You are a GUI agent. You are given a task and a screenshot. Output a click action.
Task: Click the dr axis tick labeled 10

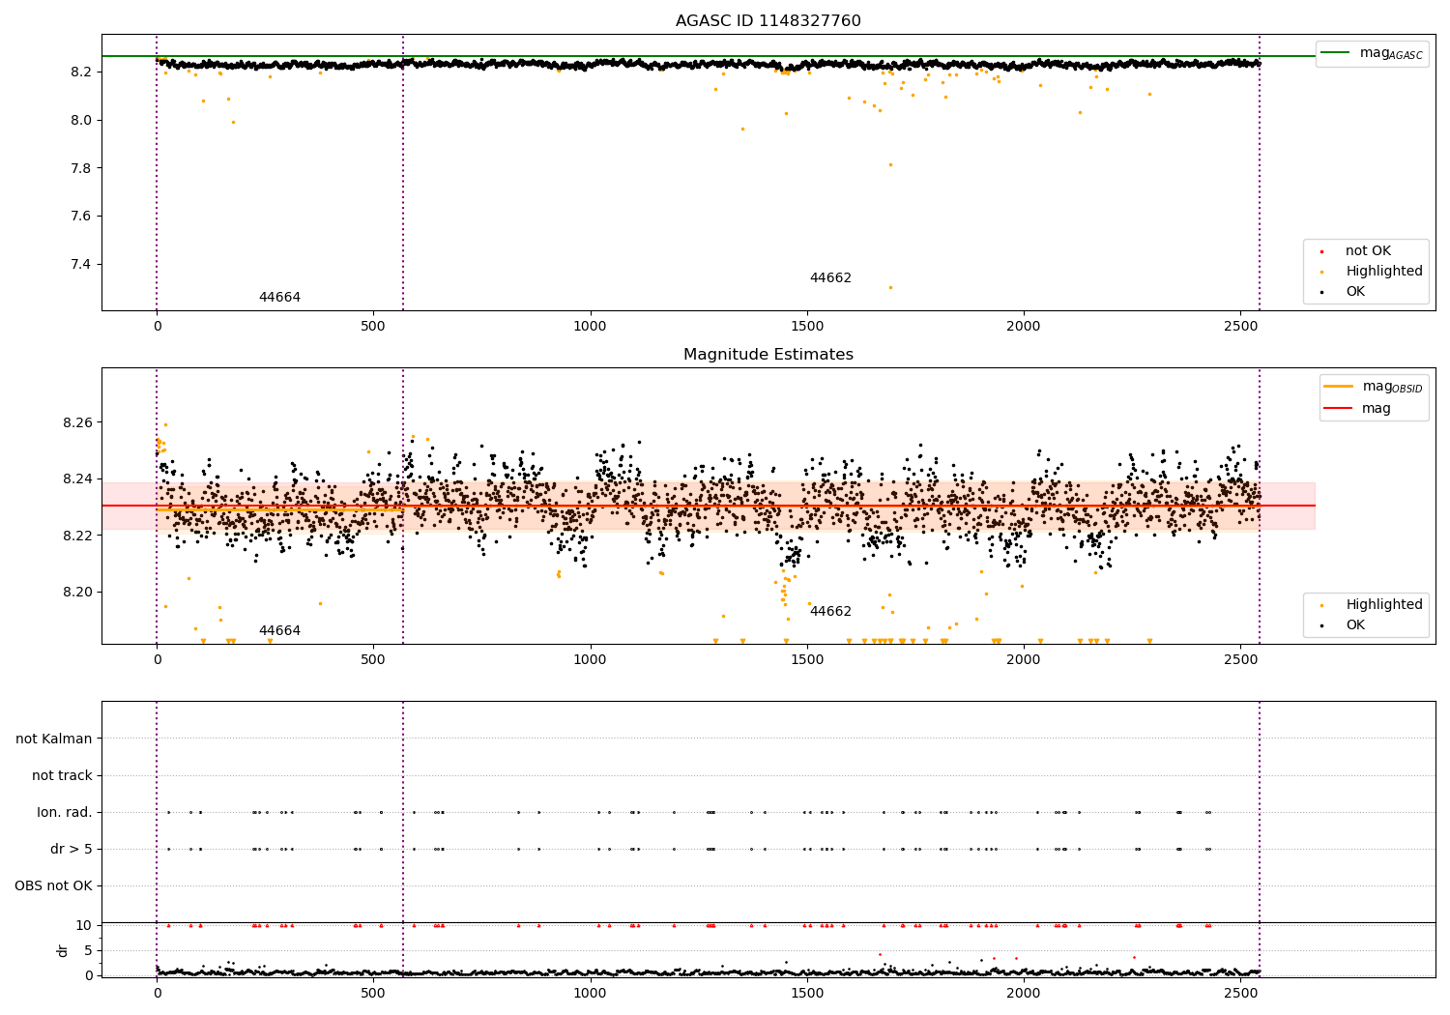(x=84, y=925)
